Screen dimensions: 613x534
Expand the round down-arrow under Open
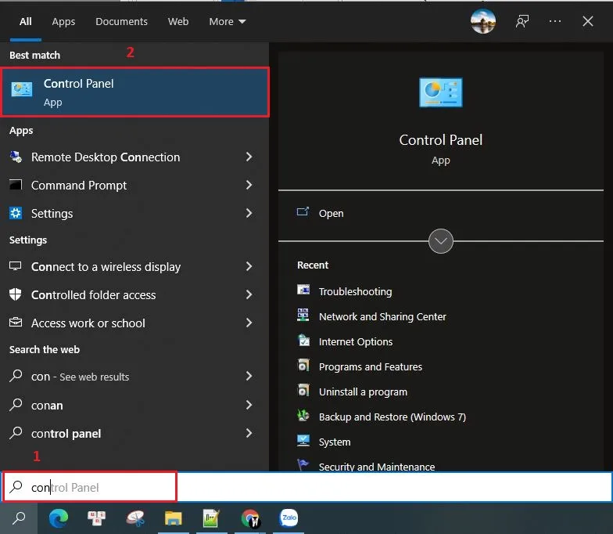[x=441, y=241]
